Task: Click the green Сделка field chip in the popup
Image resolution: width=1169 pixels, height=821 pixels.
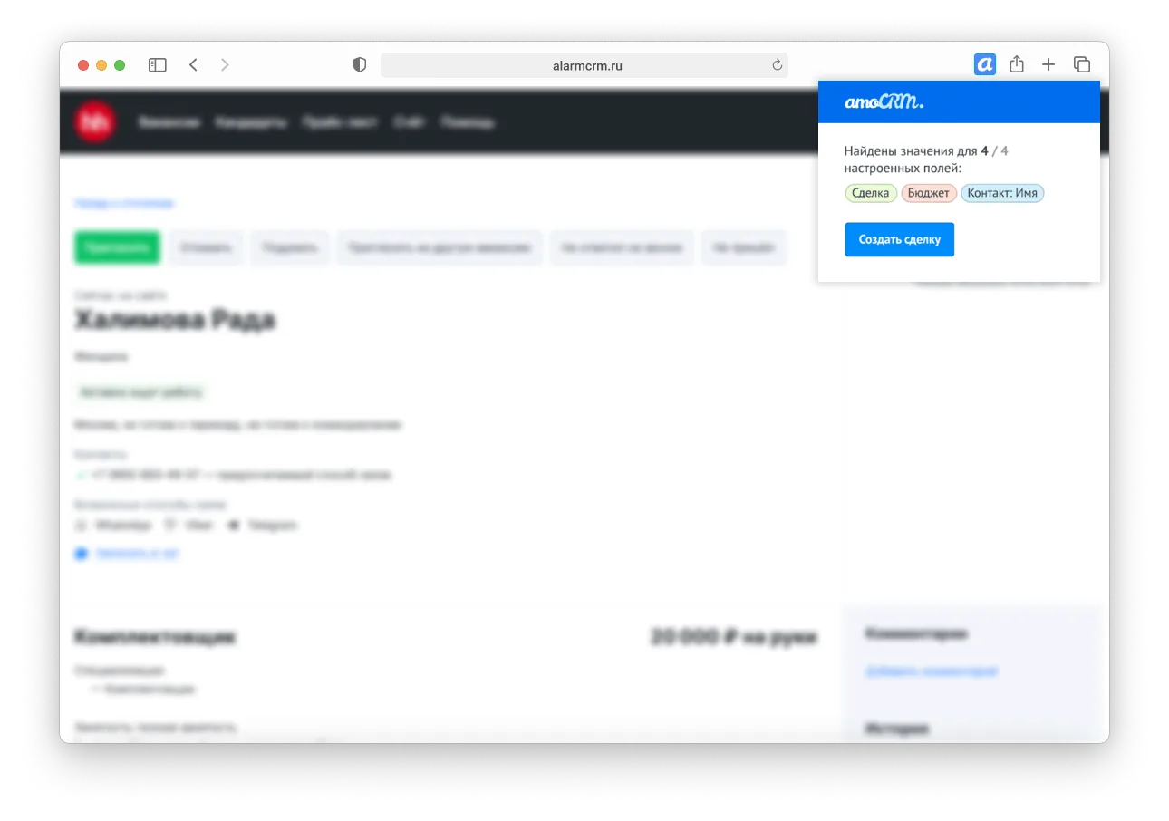Action: (870, 193)
